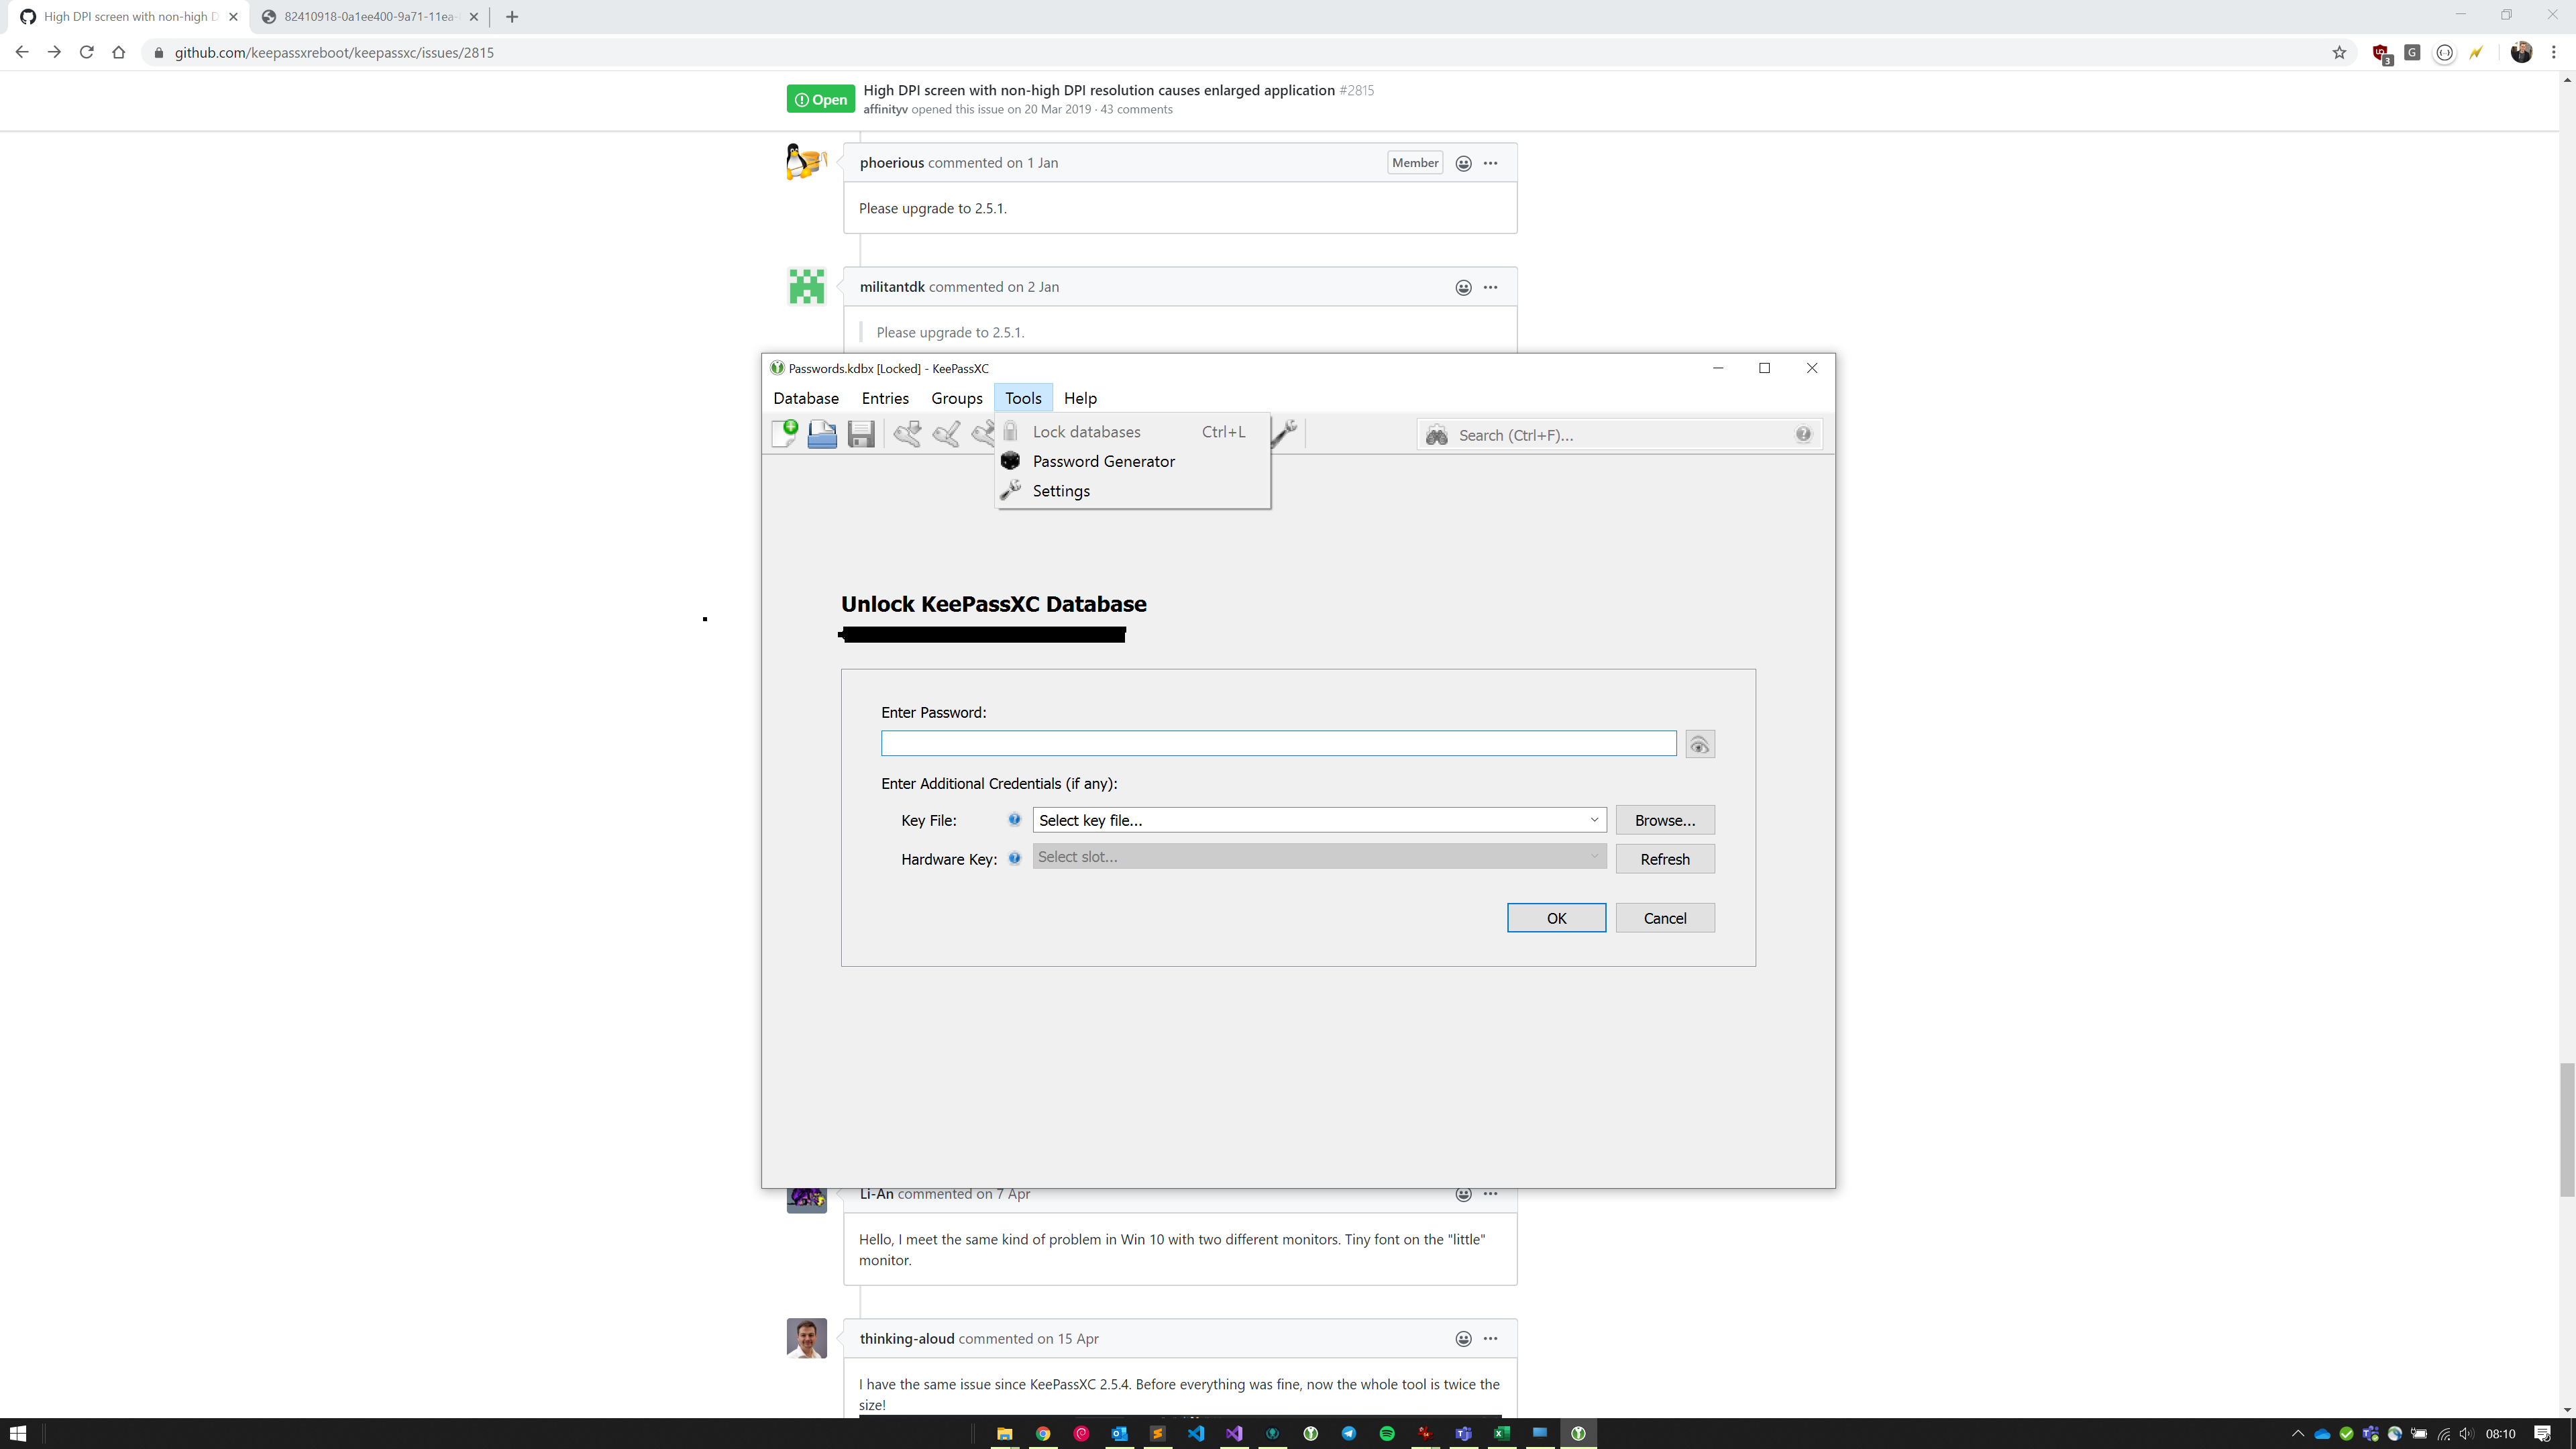The image size is (2576, 1449).
Task: Open options menu on thinking-aloud's comment
Action: 1490,1338
